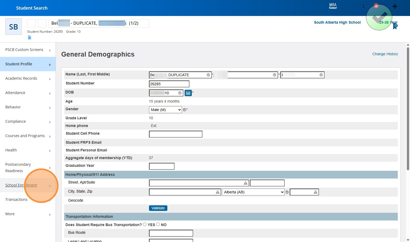
Task: Click the SB student initials avatar
Action: click(14, 27)
